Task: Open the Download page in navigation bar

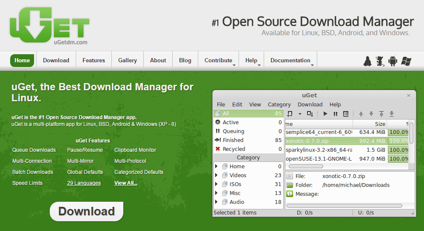Action: (56, 60)
